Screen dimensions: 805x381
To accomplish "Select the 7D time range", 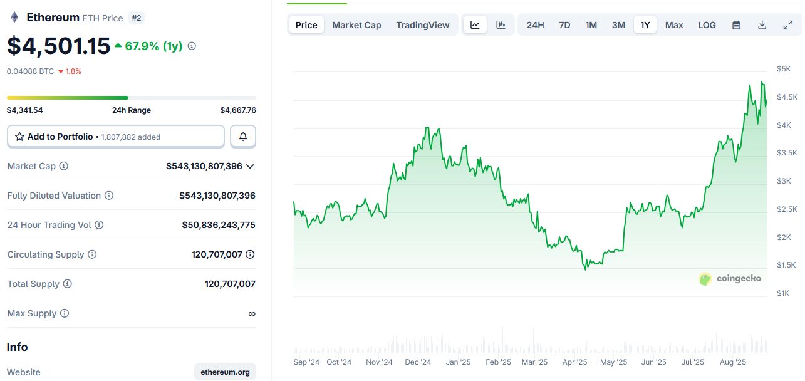I will click(x=564, y=25).
